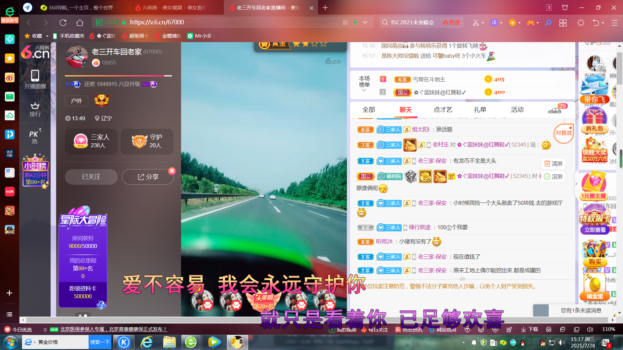
Task: Click the 清屏 clear screen button
Action: [x=553, y=164]
